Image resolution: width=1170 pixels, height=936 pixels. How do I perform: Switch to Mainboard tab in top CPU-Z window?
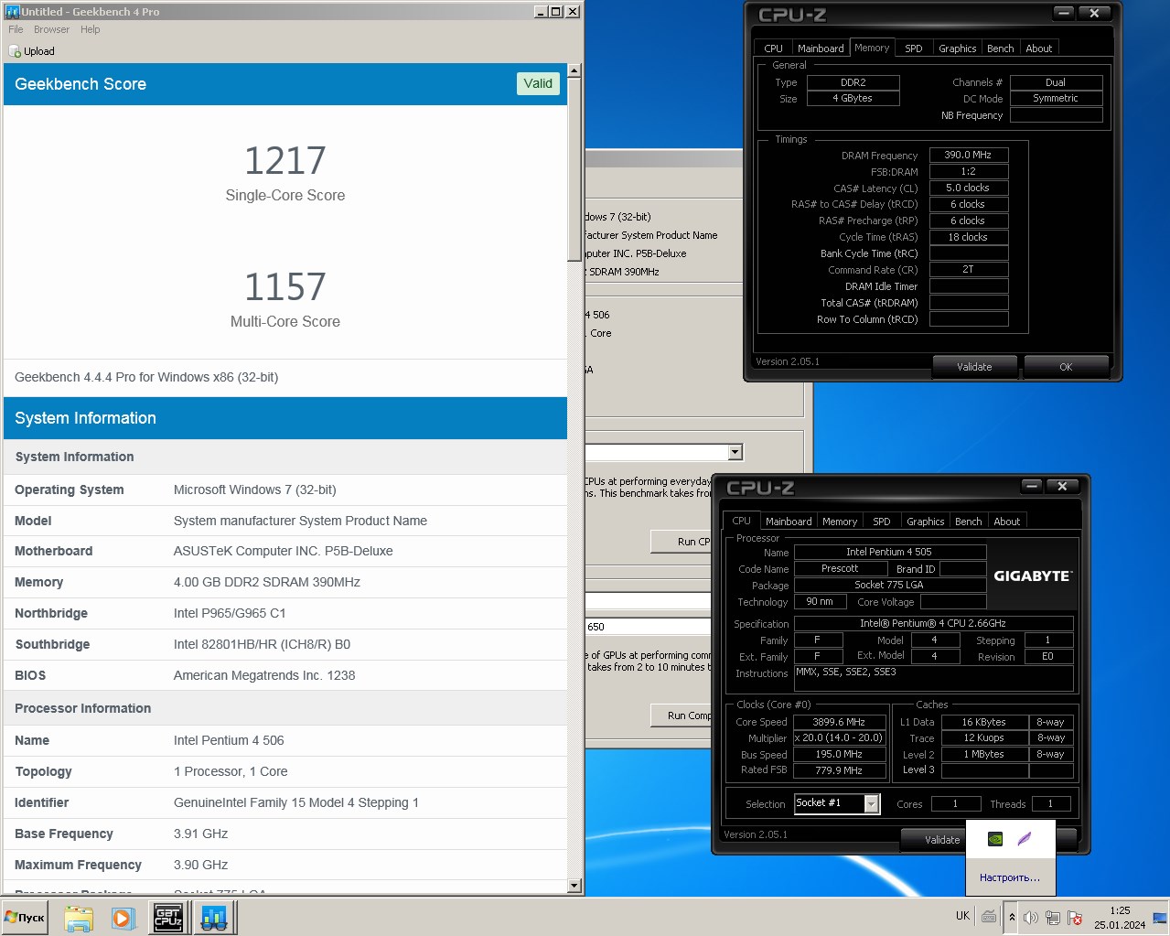pos(821,48)
